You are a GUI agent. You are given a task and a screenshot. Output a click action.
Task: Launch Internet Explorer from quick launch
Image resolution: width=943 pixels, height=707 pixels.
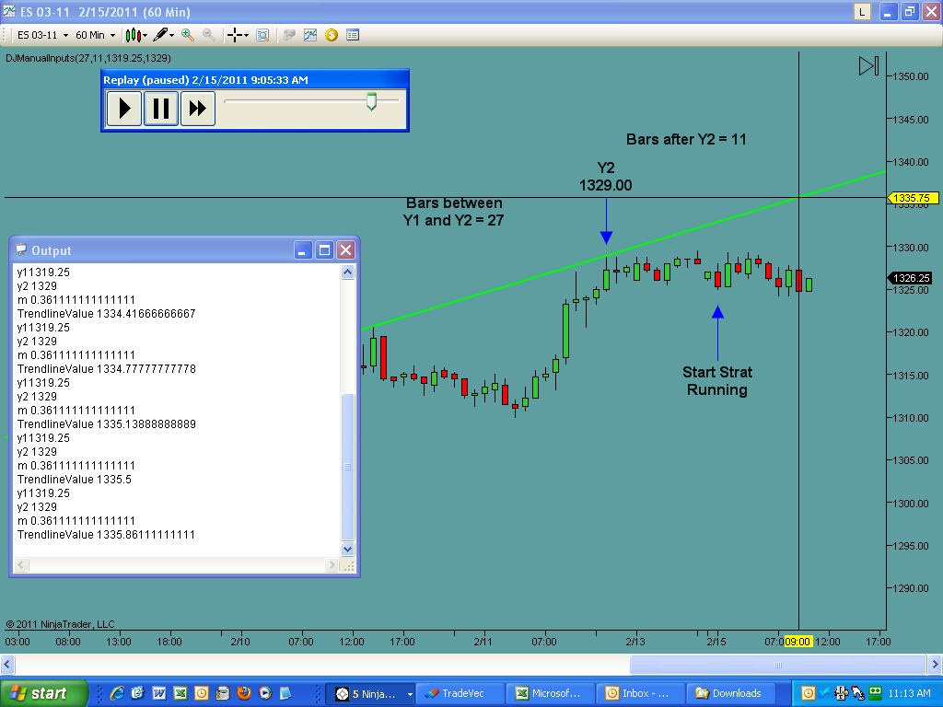coord(117,693)
